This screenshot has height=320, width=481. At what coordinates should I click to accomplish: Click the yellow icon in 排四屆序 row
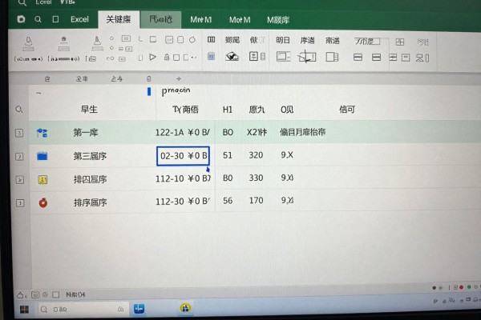42,179
